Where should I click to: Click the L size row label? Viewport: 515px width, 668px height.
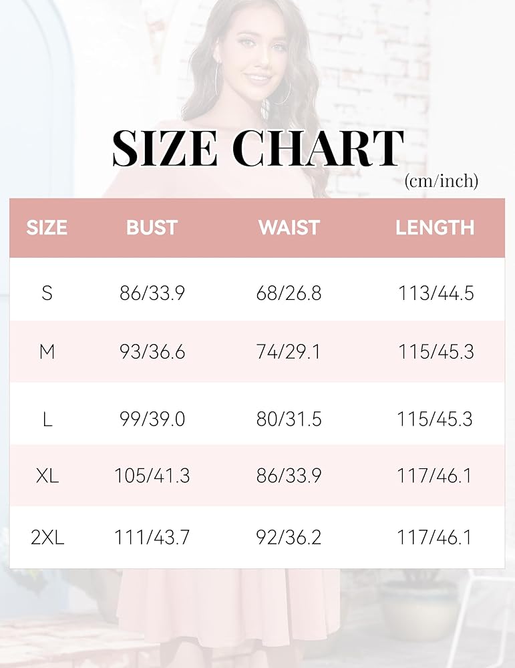point(47,419)
